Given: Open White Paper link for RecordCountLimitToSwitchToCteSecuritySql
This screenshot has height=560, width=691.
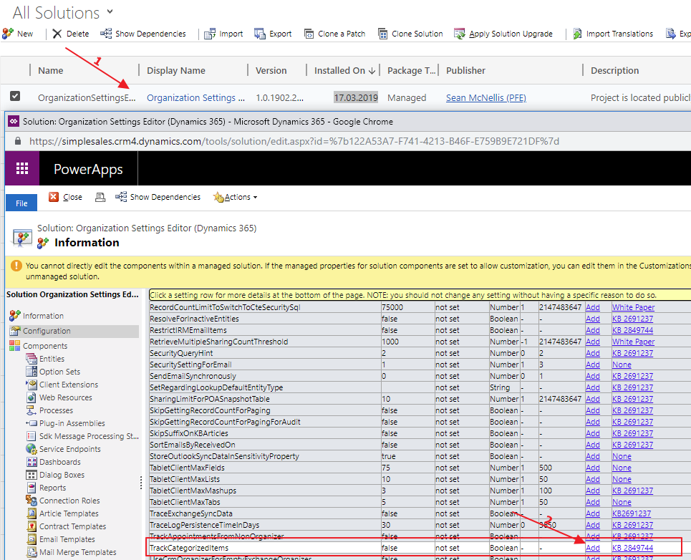Looking at the screenshot, I should point(633,307).
